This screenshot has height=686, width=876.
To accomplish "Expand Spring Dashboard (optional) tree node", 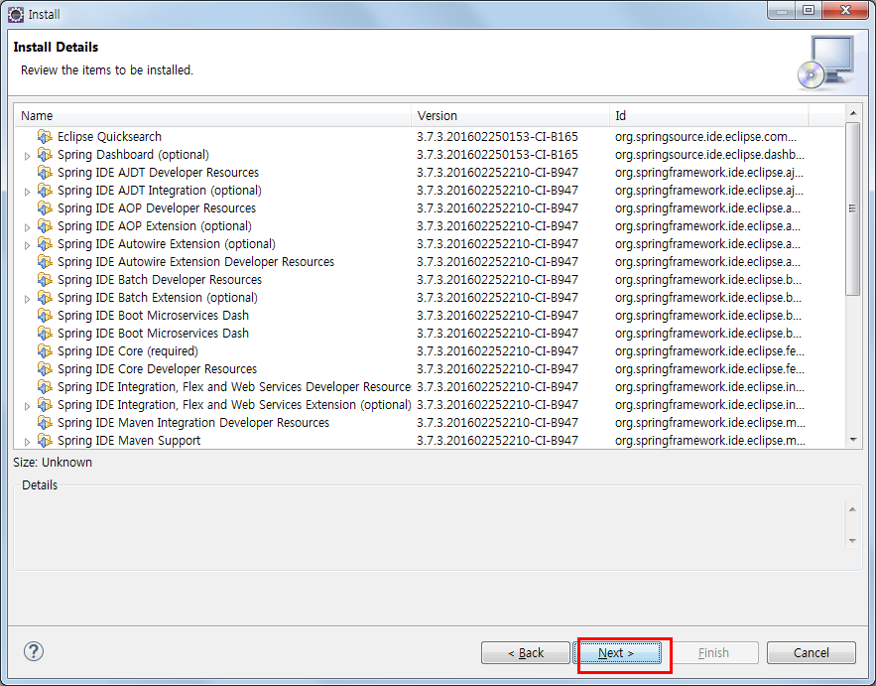I will pos(27,156).
